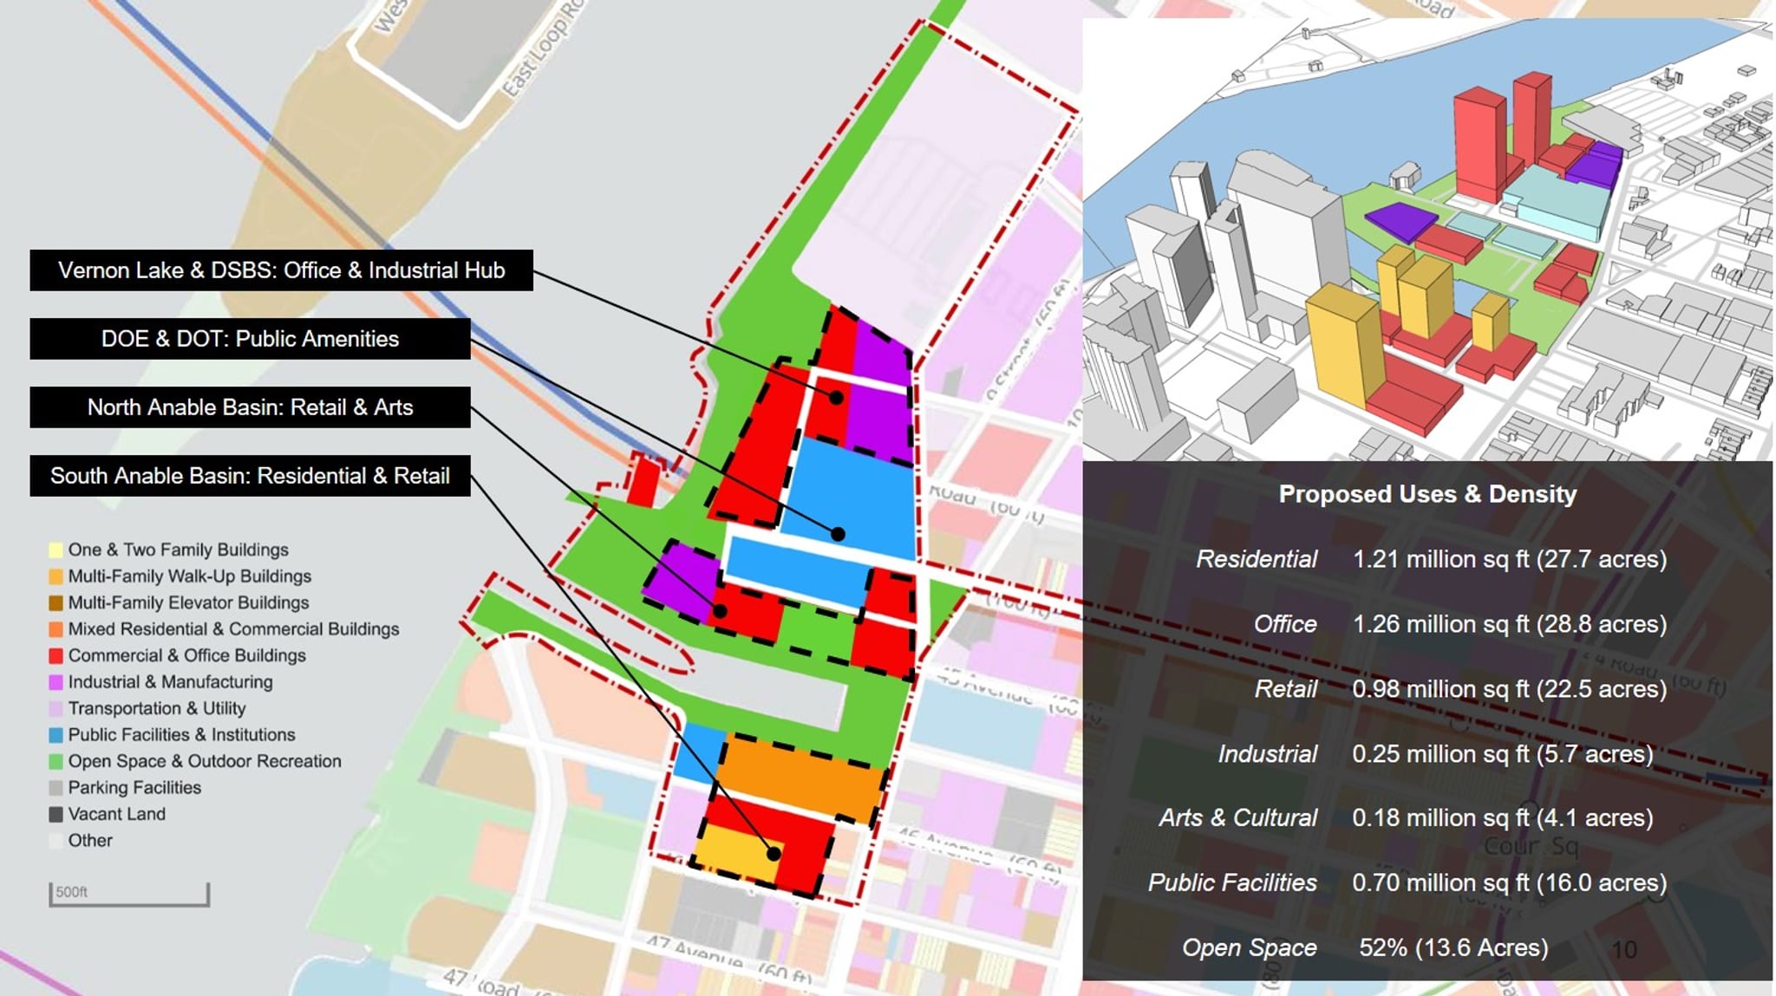Click the Multi-Family Walk-Up Buildings legend swatch

[x=55, y=576]
